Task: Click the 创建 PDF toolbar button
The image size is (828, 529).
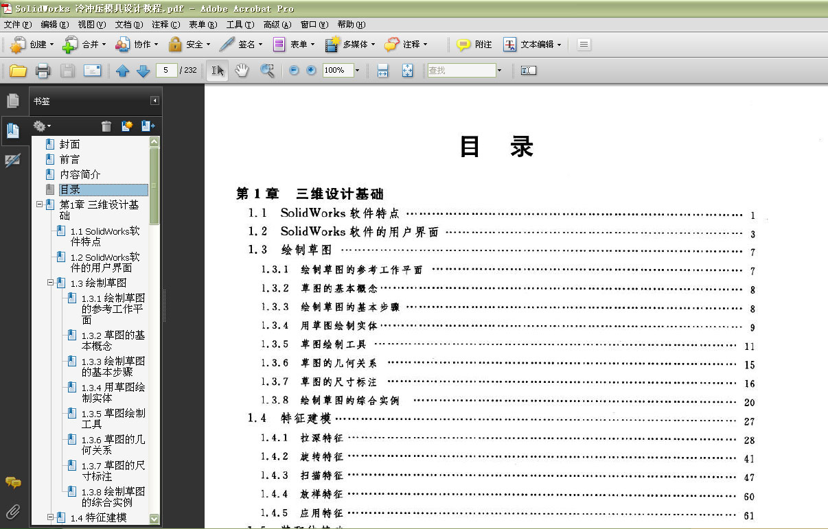Action: point(32,45)
